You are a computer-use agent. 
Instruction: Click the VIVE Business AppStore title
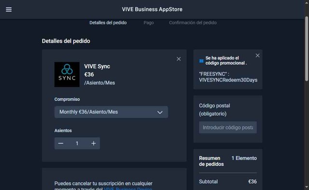(152, 9)
